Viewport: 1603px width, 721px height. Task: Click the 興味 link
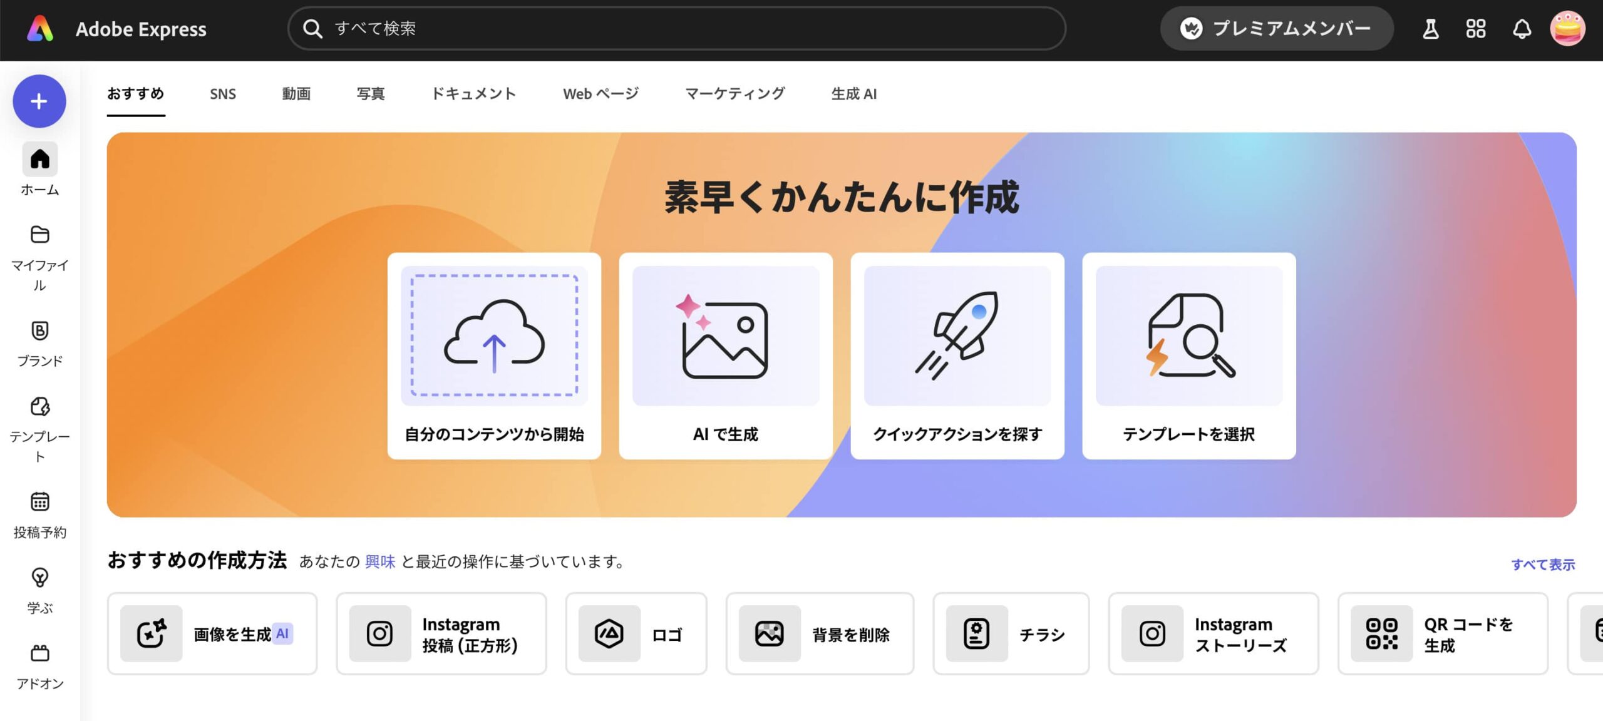380,562
